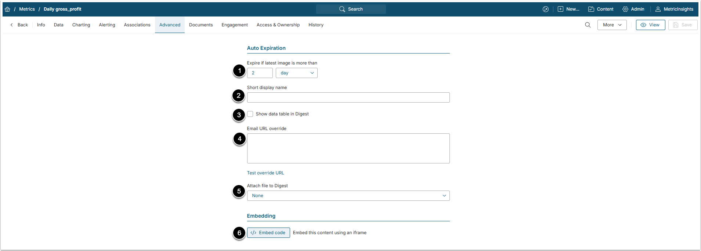The height and width of the screenshot is (251, 701).
Task: Click the Email URL override textarea
Action: tap(348, 148)
